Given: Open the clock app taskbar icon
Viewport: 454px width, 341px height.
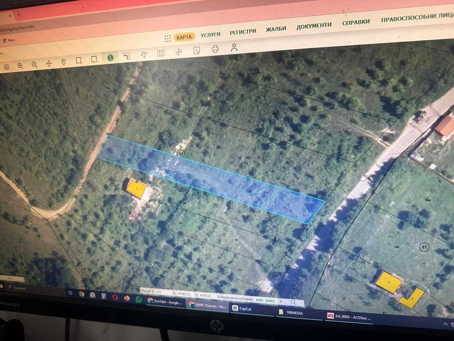Looking at the screenshot, I should pos(92,295).
